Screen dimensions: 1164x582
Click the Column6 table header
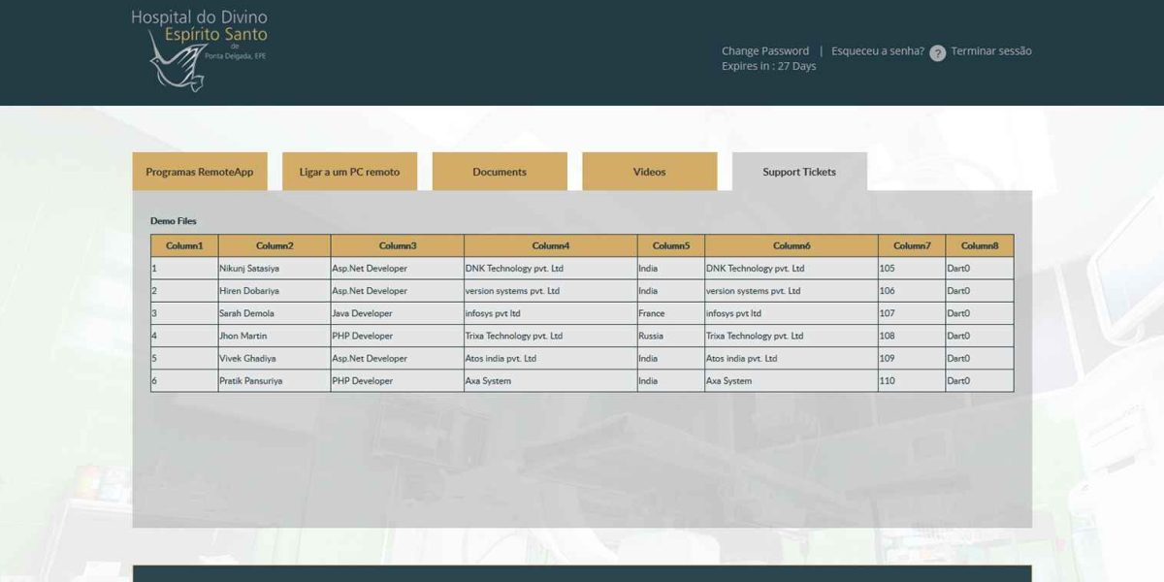[789, 245]
